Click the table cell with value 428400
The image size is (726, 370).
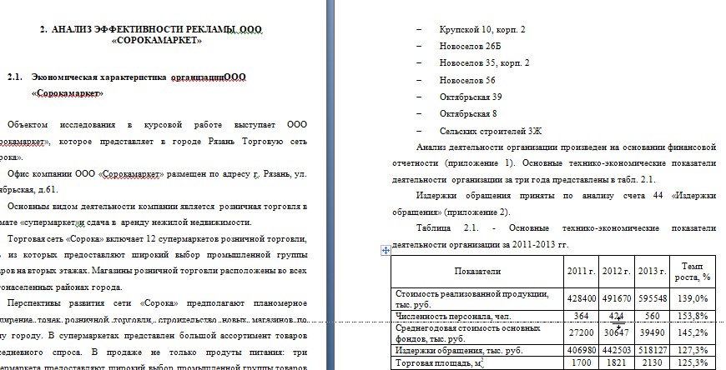[581, 297]
